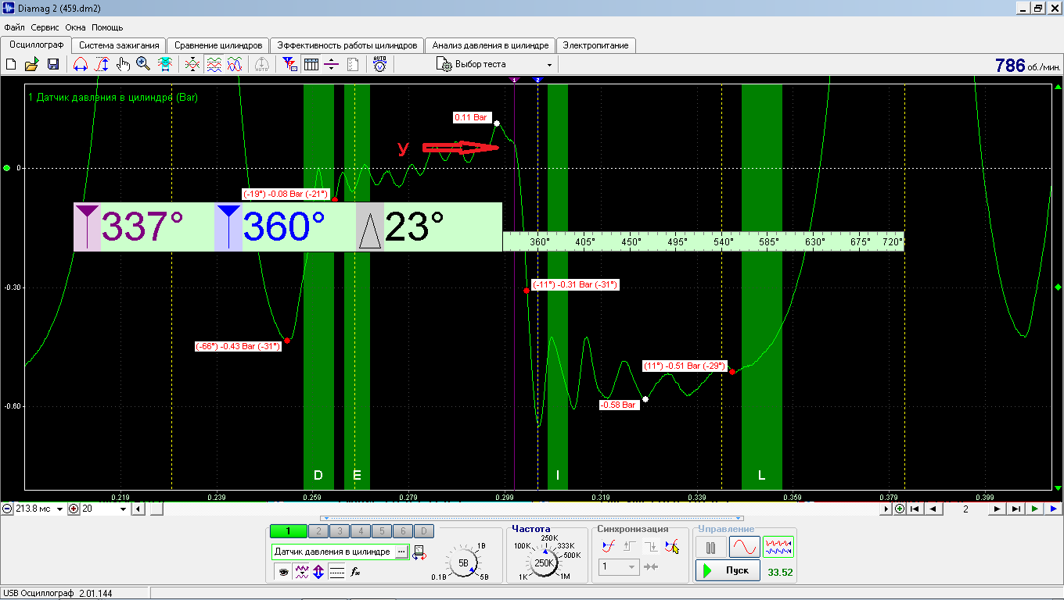Image resolution: width=1064 pixels, height=600 pixels.
Task: Click the greyed AUTO scaling icon
Action: click(262, 64)
